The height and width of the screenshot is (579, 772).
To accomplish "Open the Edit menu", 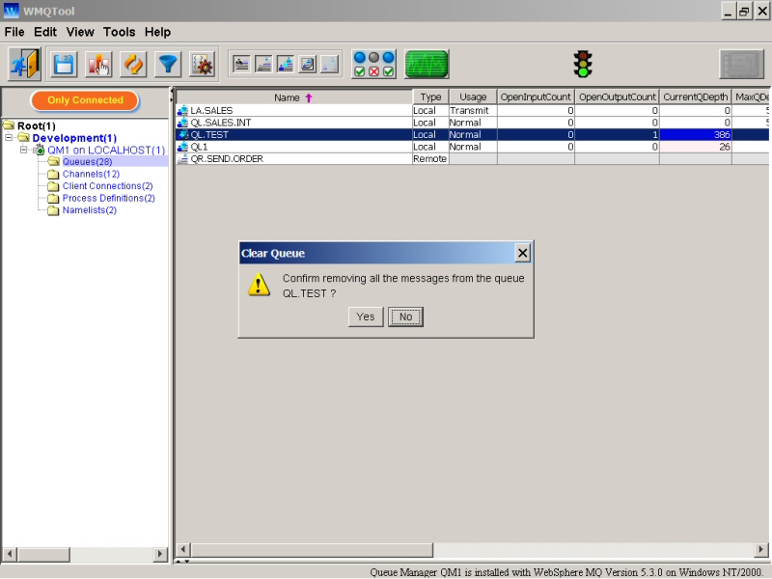I will 45,32.
